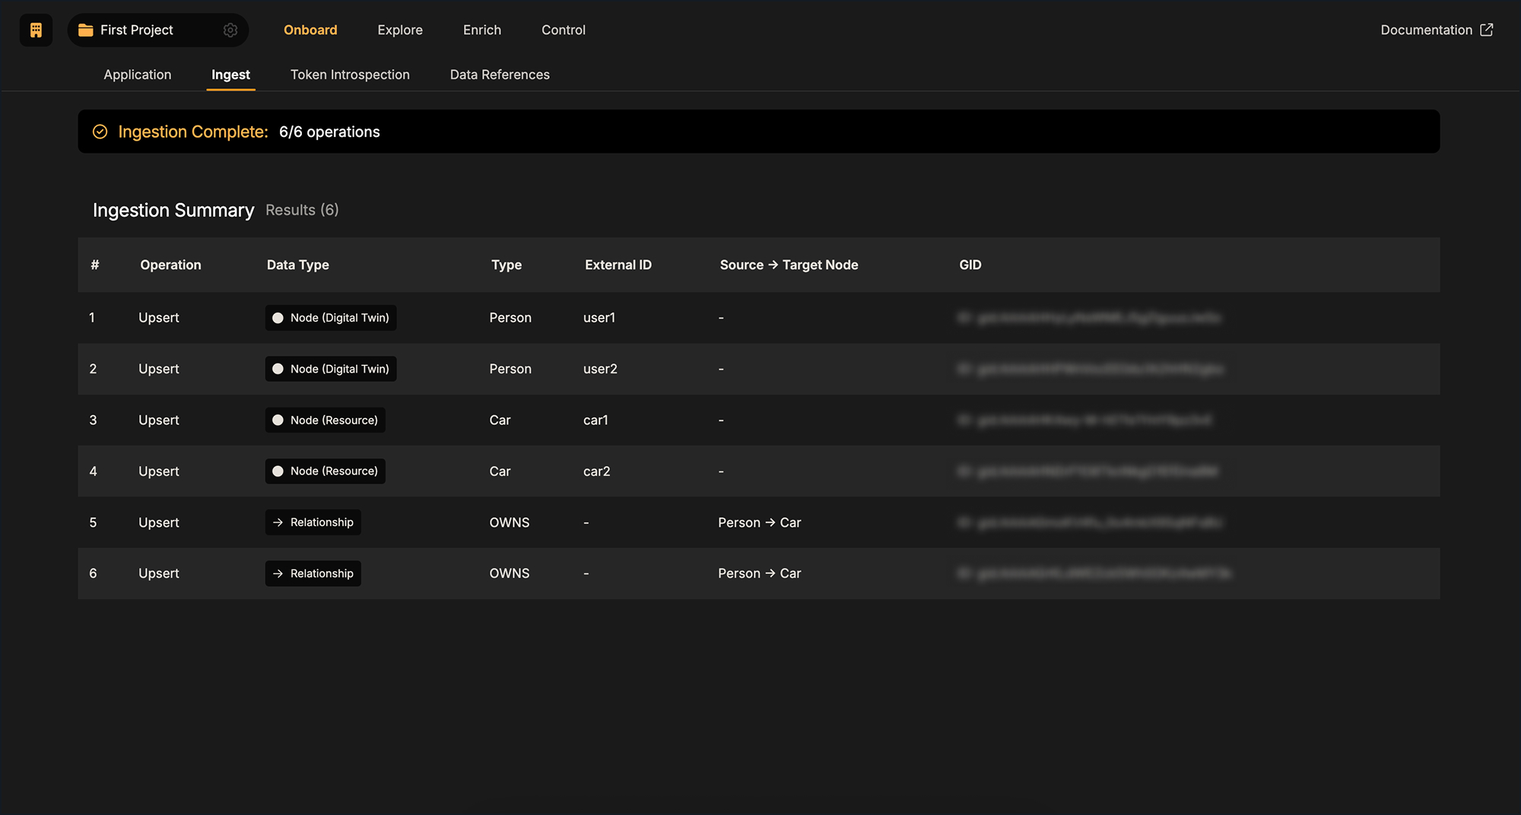Open the Token Introspection tab
Screen dimensions: 1521x815
coord(350,75)
